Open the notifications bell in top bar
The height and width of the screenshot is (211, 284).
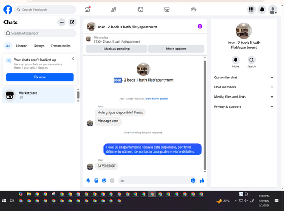[262, 10]
